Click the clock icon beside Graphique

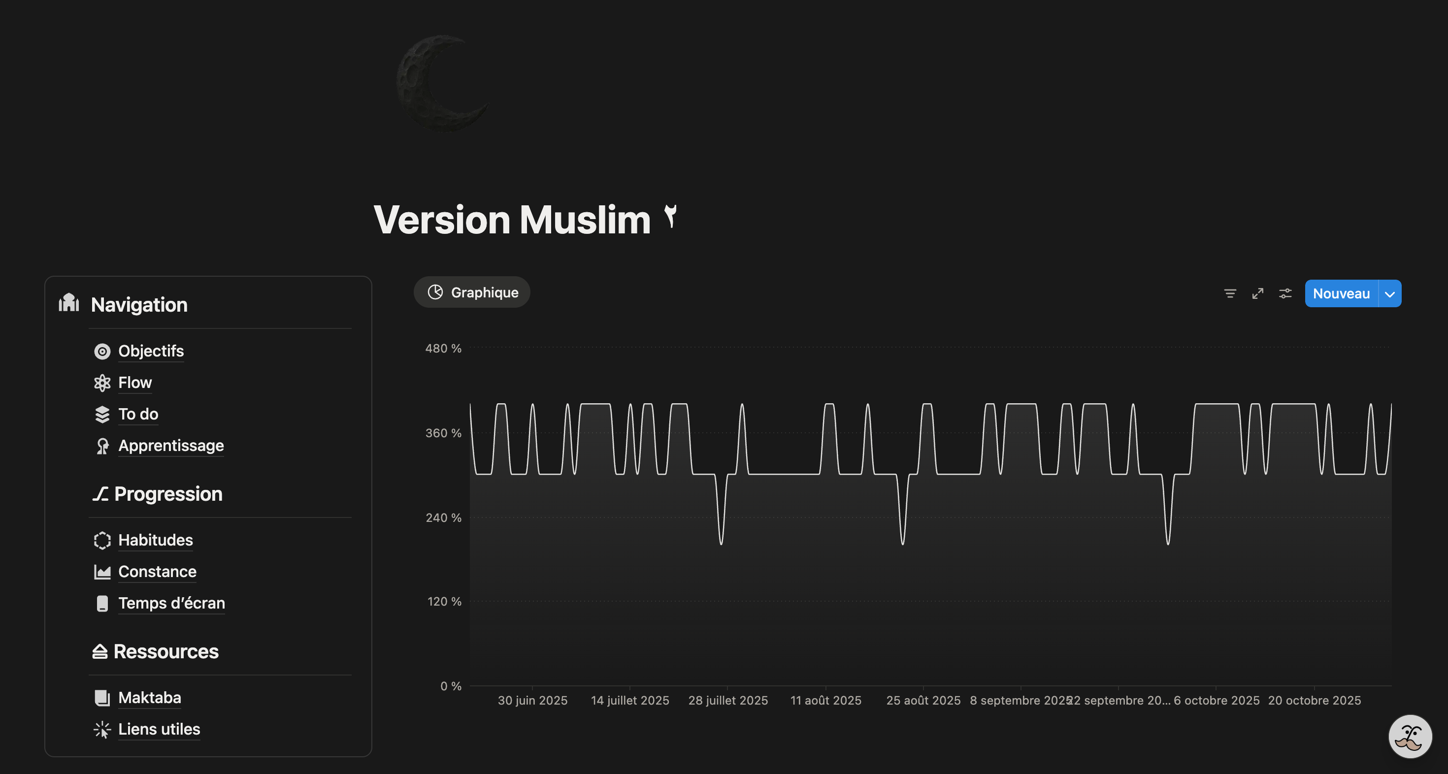click(435, 291)
